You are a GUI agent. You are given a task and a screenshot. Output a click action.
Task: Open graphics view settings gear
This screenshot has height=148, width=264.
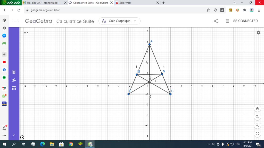[258, 33]
